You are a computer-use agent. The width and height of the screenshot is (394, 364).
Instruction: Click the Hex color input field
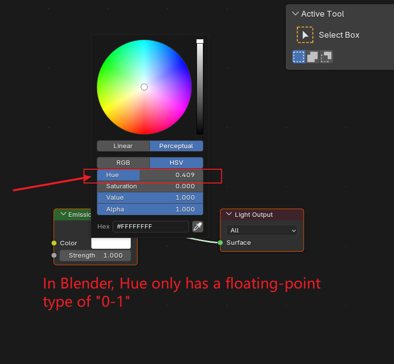(151, 227)
